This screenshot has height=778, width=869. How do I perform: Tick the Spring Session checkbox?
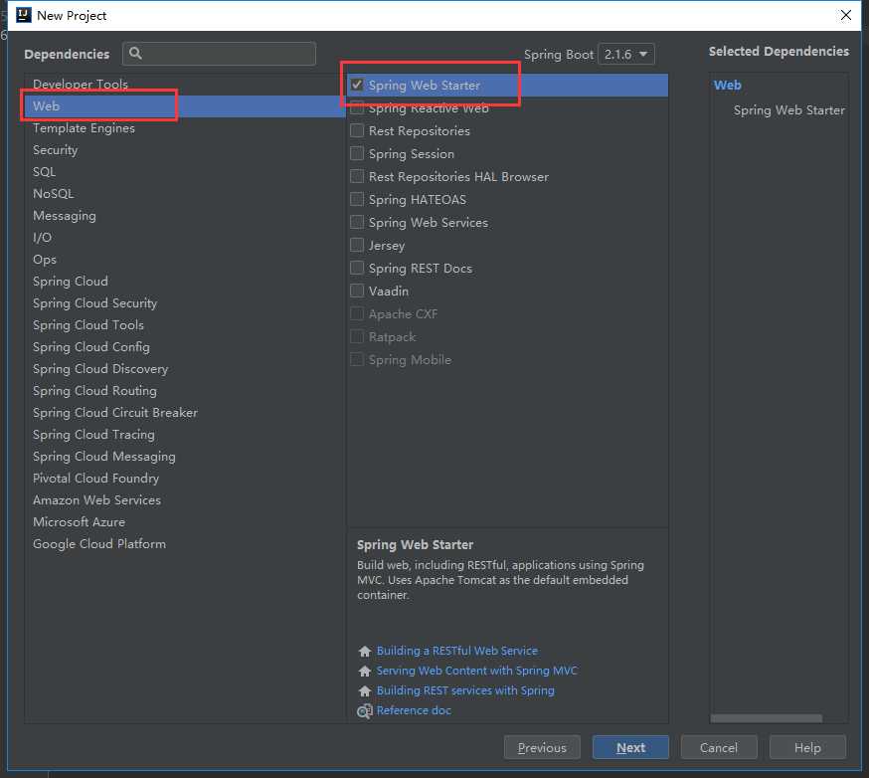pyautogui.click(x=357, y=153)
